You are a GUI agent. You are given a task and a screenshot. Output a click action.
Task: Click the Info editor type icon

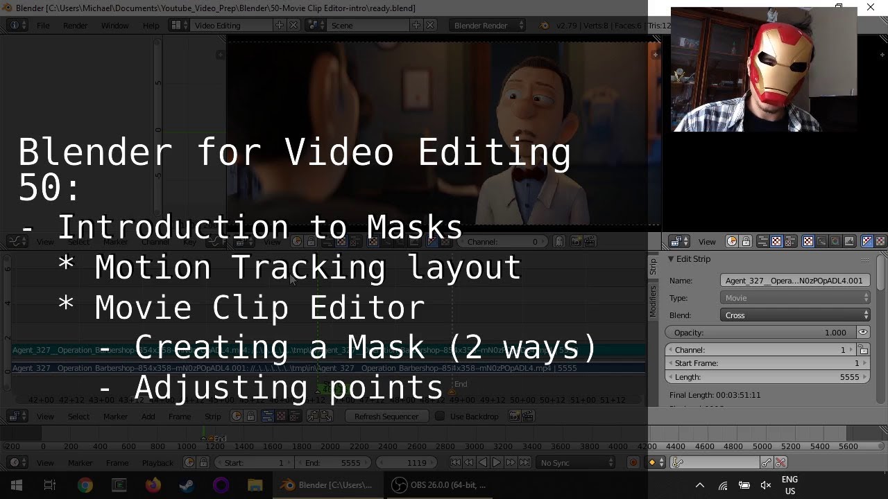coord(17,26)
